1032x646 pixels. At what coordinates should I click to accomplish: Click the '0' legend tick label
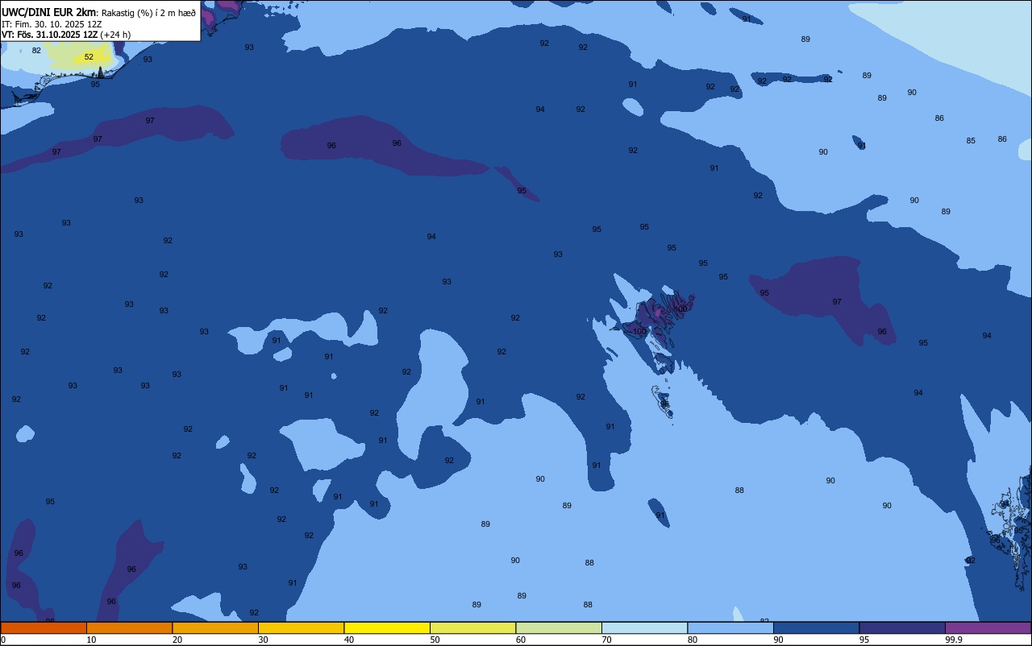coord(3,640)
